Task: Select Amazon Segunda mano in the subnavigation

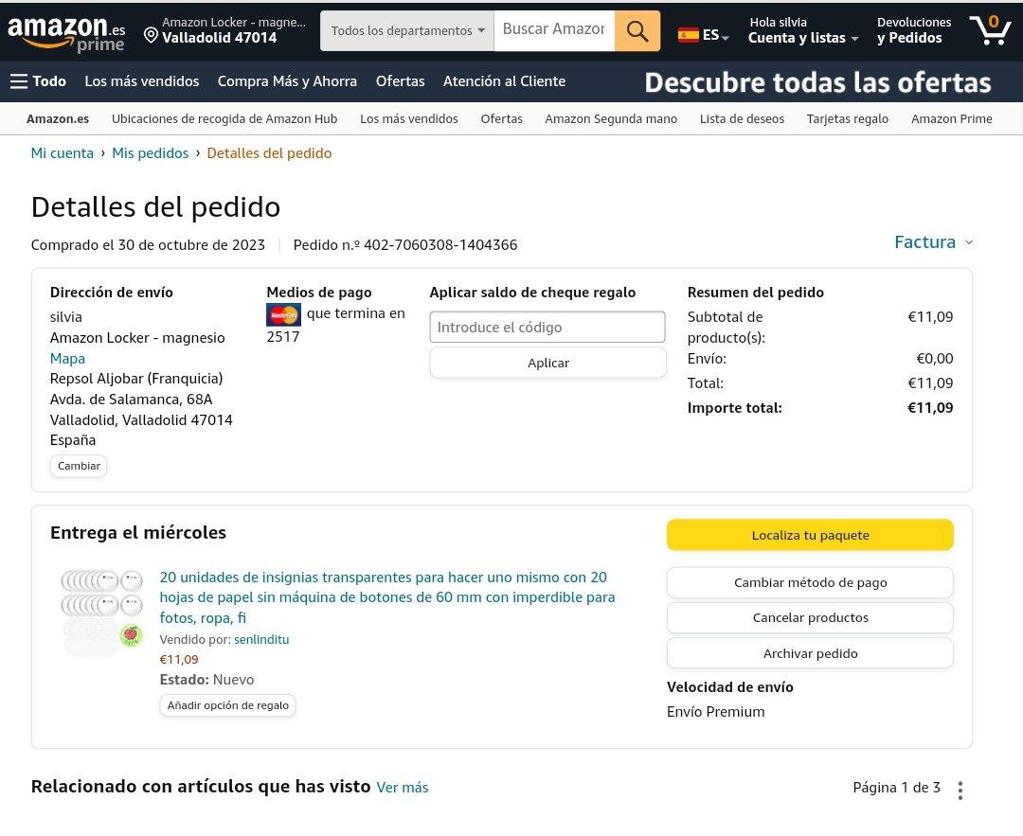Action: coord(611,118)
